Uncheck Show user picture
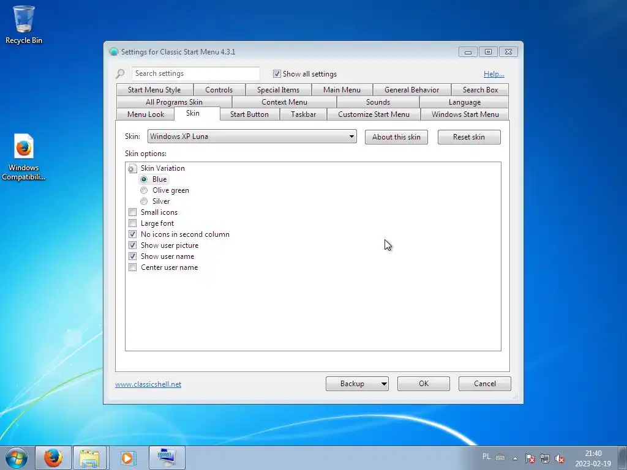The height and width of the screenshot is (470, 627). point(132,245)
